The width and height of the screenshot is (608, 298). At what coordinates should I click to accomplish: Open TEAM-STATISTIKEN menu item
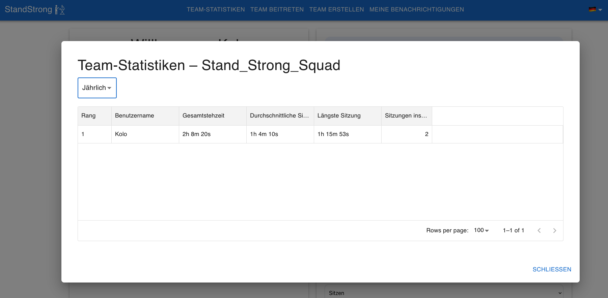[x=216, y=9]
